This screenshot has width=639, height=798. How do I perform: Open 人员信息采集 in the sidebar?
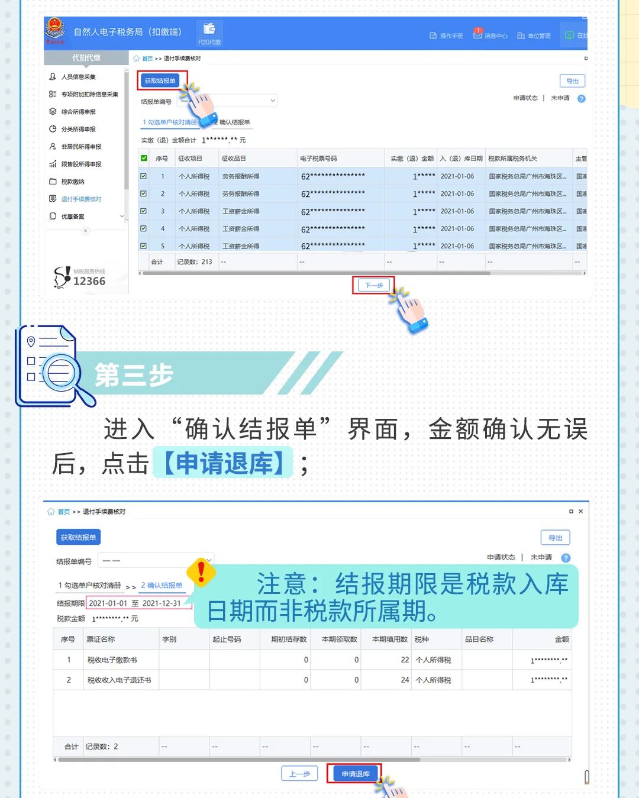click(x=78, y=77)
